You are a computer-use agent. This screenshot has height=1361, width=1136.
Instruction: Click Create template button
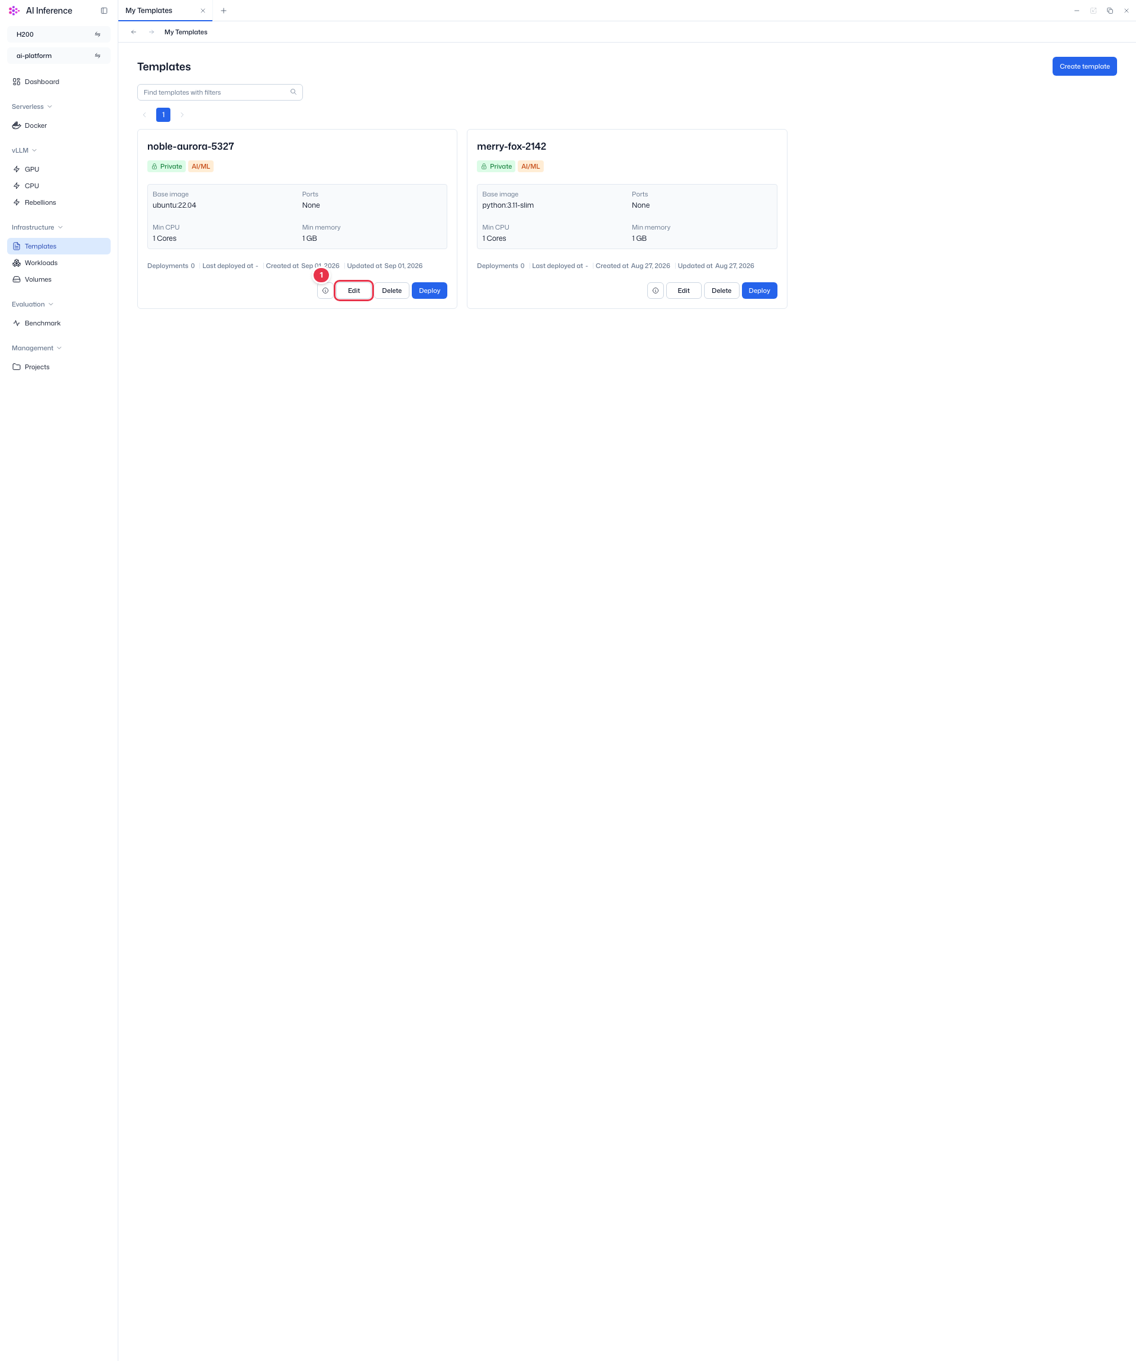pos(1084,66)
